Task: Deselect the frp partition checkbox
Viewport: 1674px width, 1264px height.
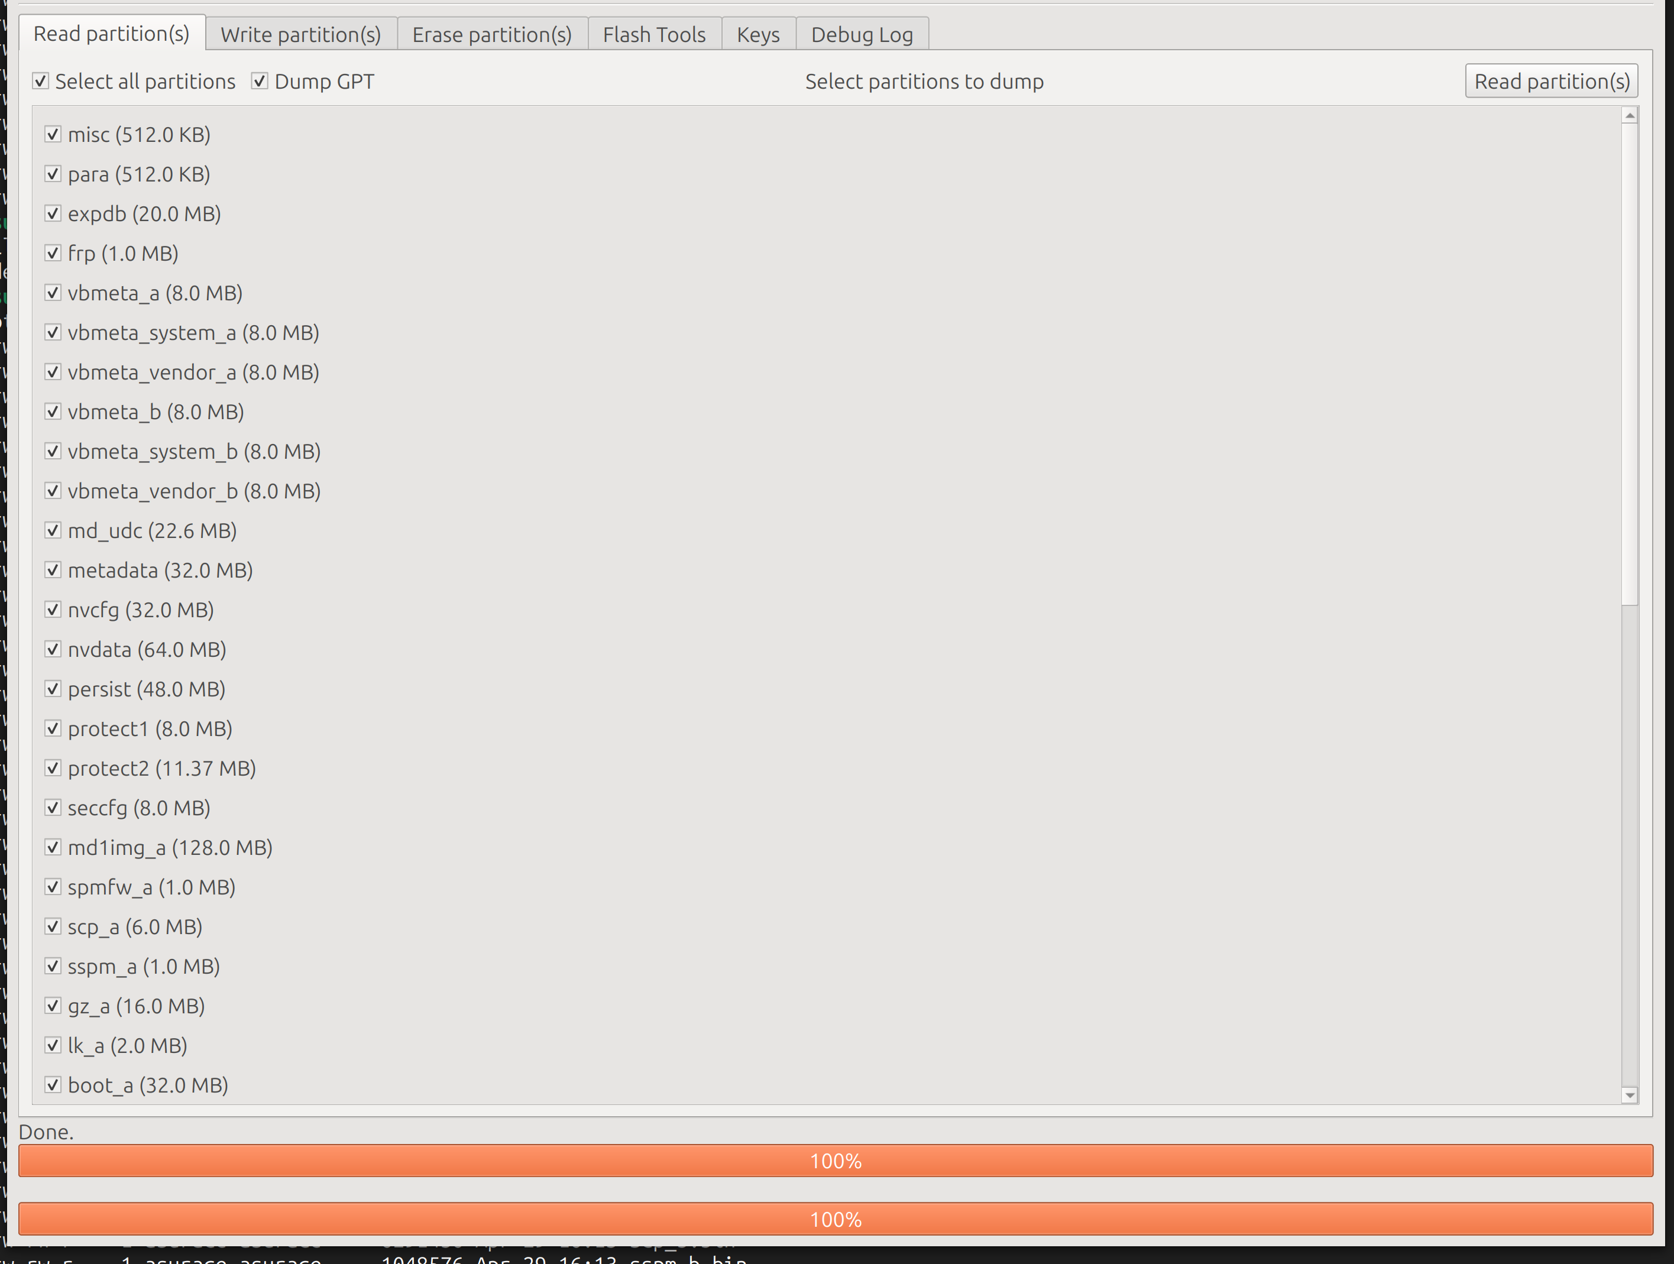Action: click(53, 254)
